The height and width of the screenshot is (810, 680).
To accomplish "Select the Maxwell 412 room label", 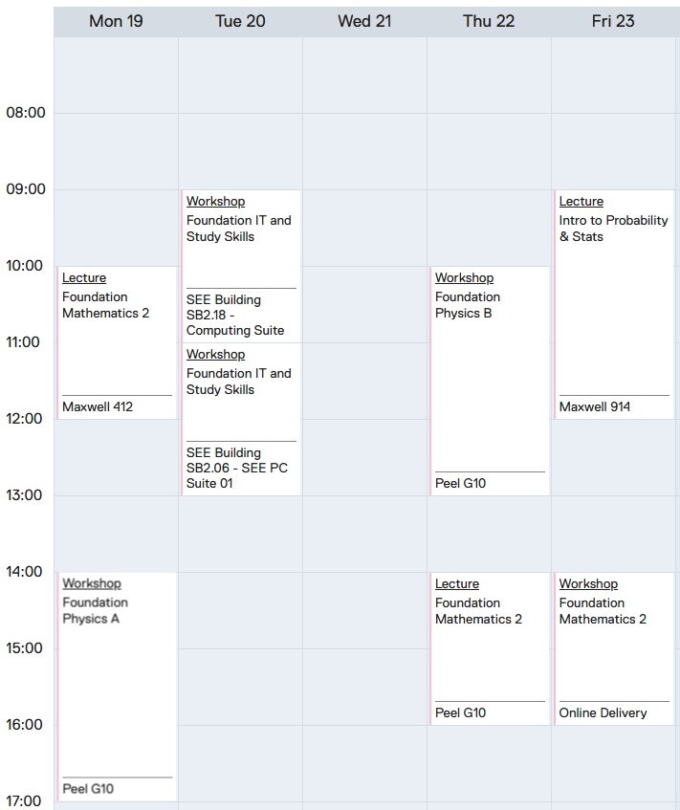I will pos(98,407).
